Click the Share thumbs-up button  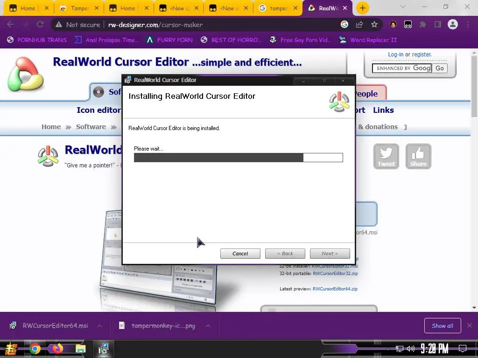418,156
